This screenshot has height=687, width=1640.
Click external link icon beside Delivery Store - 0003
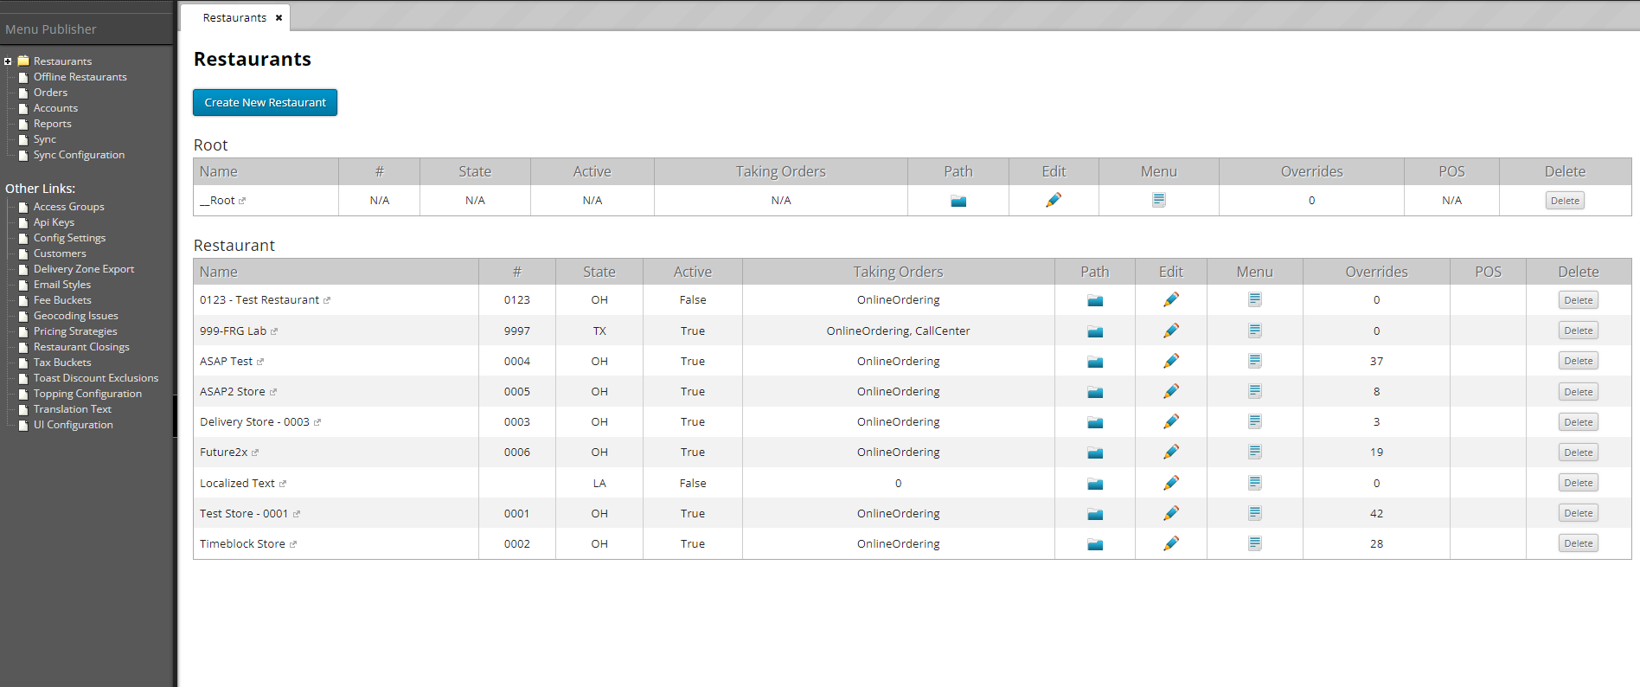[317, 422]
